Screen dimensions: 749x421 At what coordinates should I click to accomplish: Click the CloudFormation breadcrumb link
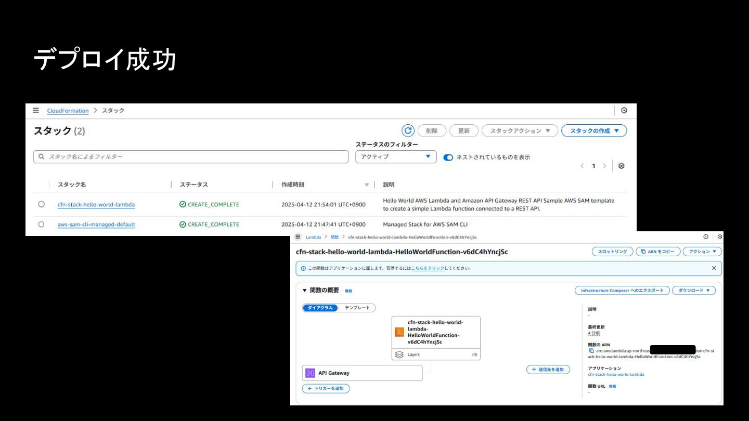(x=68, y=111)
